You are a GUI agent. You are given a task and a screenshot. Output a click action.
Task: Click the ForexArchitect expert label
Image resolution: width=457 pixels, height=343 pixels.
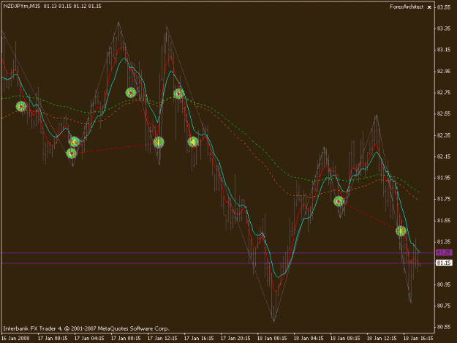point(407,7)
